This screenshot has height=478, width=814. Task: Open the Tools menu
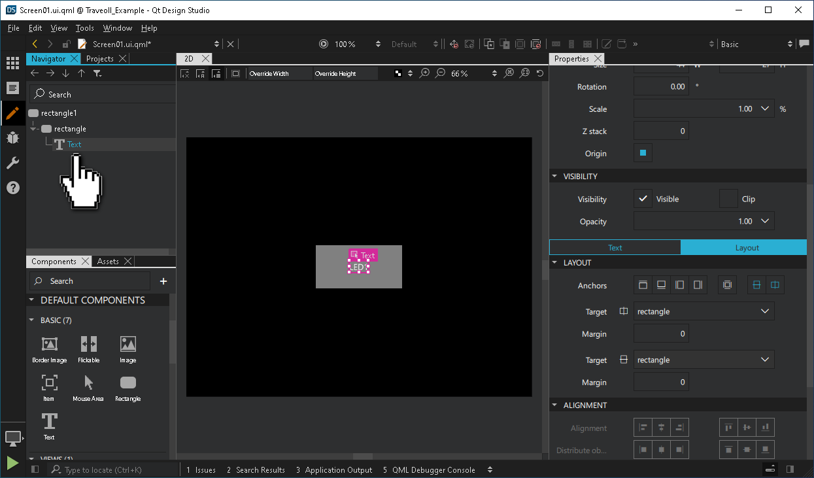(x=84, y=28)
